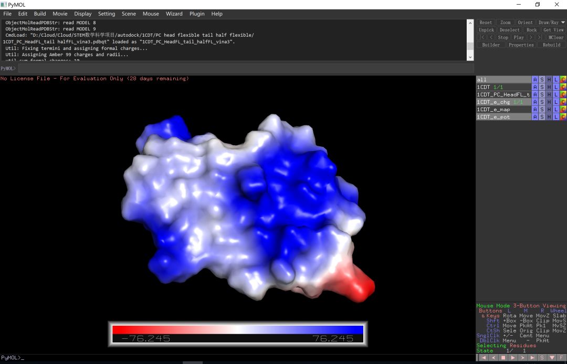
Task: Open the A actions icon for 1CDT_e_map
Action: pos(535,110)
